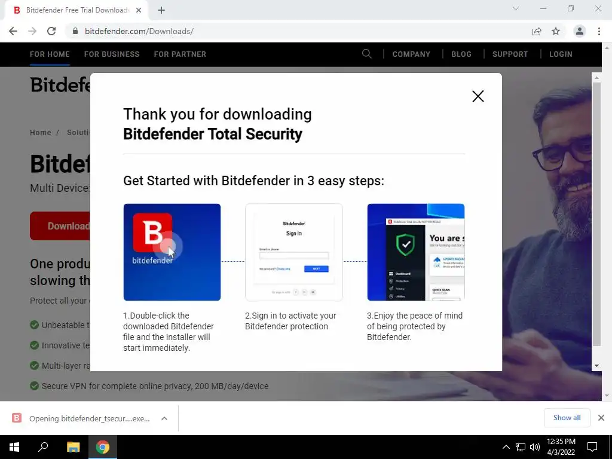Open the volume tray icon
612x459 pixels.
(535, 447)
